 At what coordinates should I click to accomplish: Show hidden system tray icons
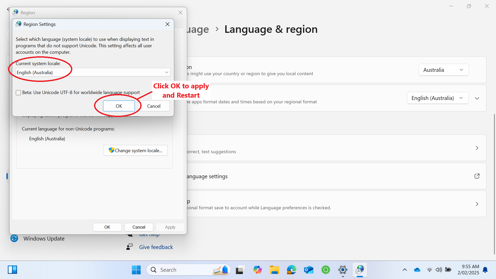(x=405, y=270)
